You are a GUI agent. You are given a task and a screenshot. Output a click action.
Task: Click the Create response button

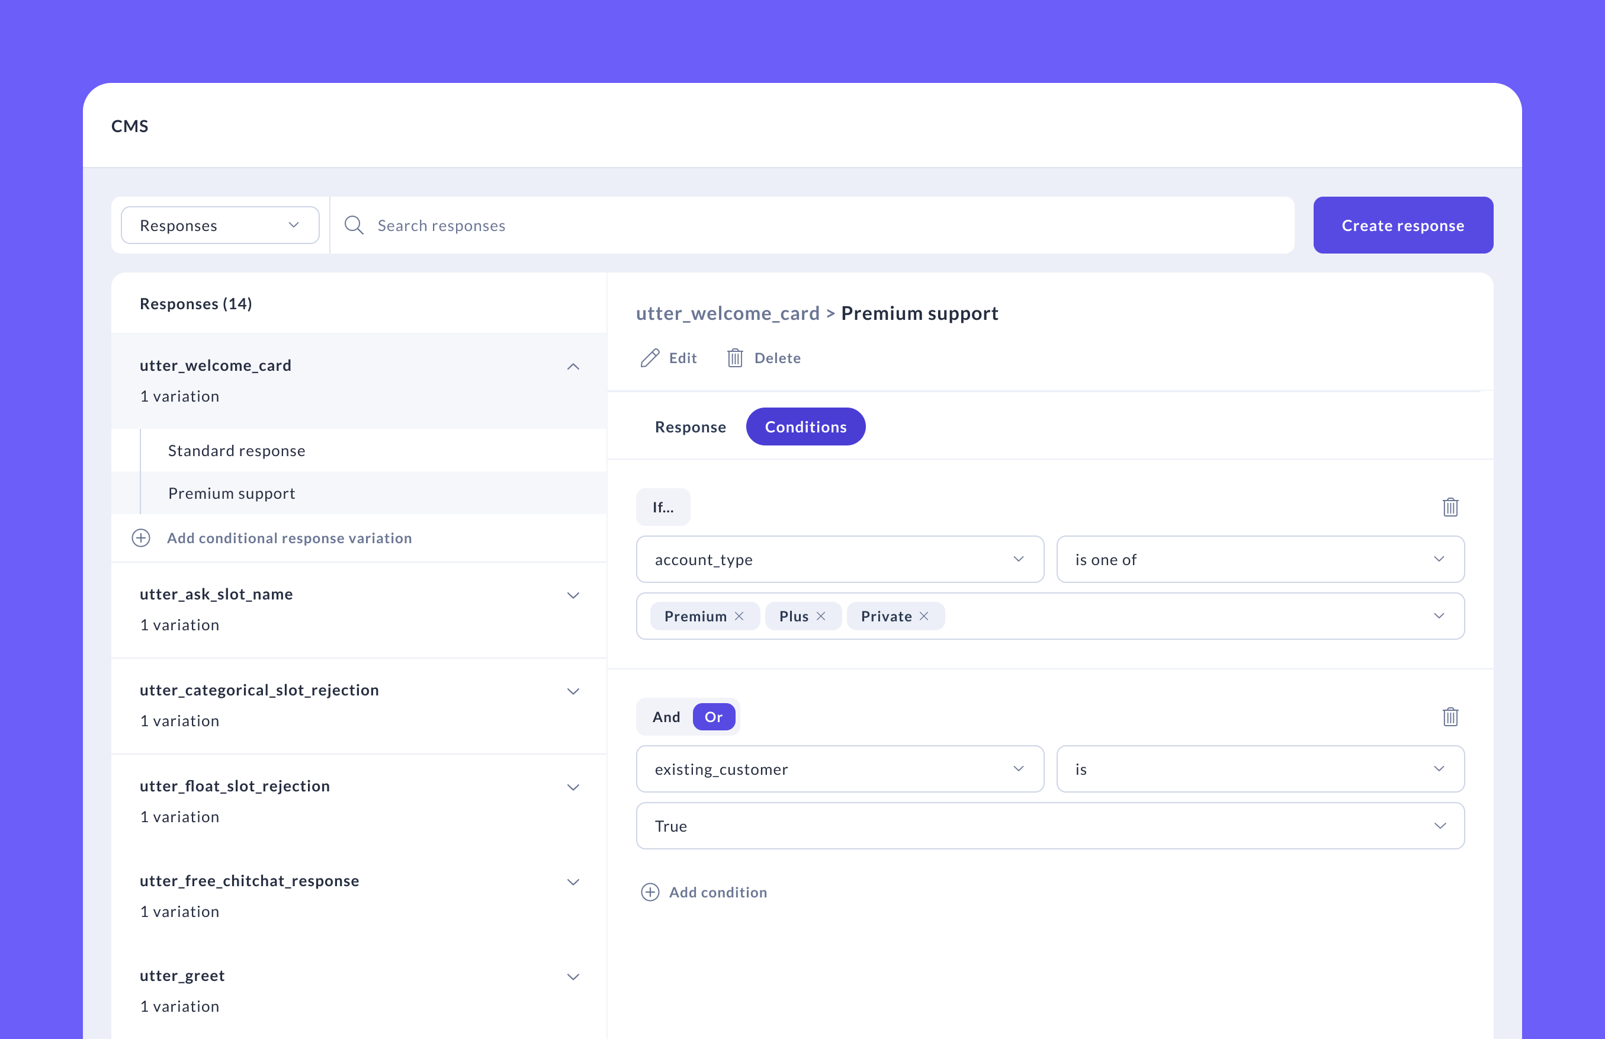coord(1402,225)
